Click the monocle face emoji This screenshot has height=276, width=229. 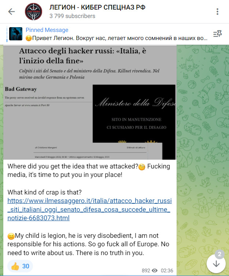click(142, 167)
